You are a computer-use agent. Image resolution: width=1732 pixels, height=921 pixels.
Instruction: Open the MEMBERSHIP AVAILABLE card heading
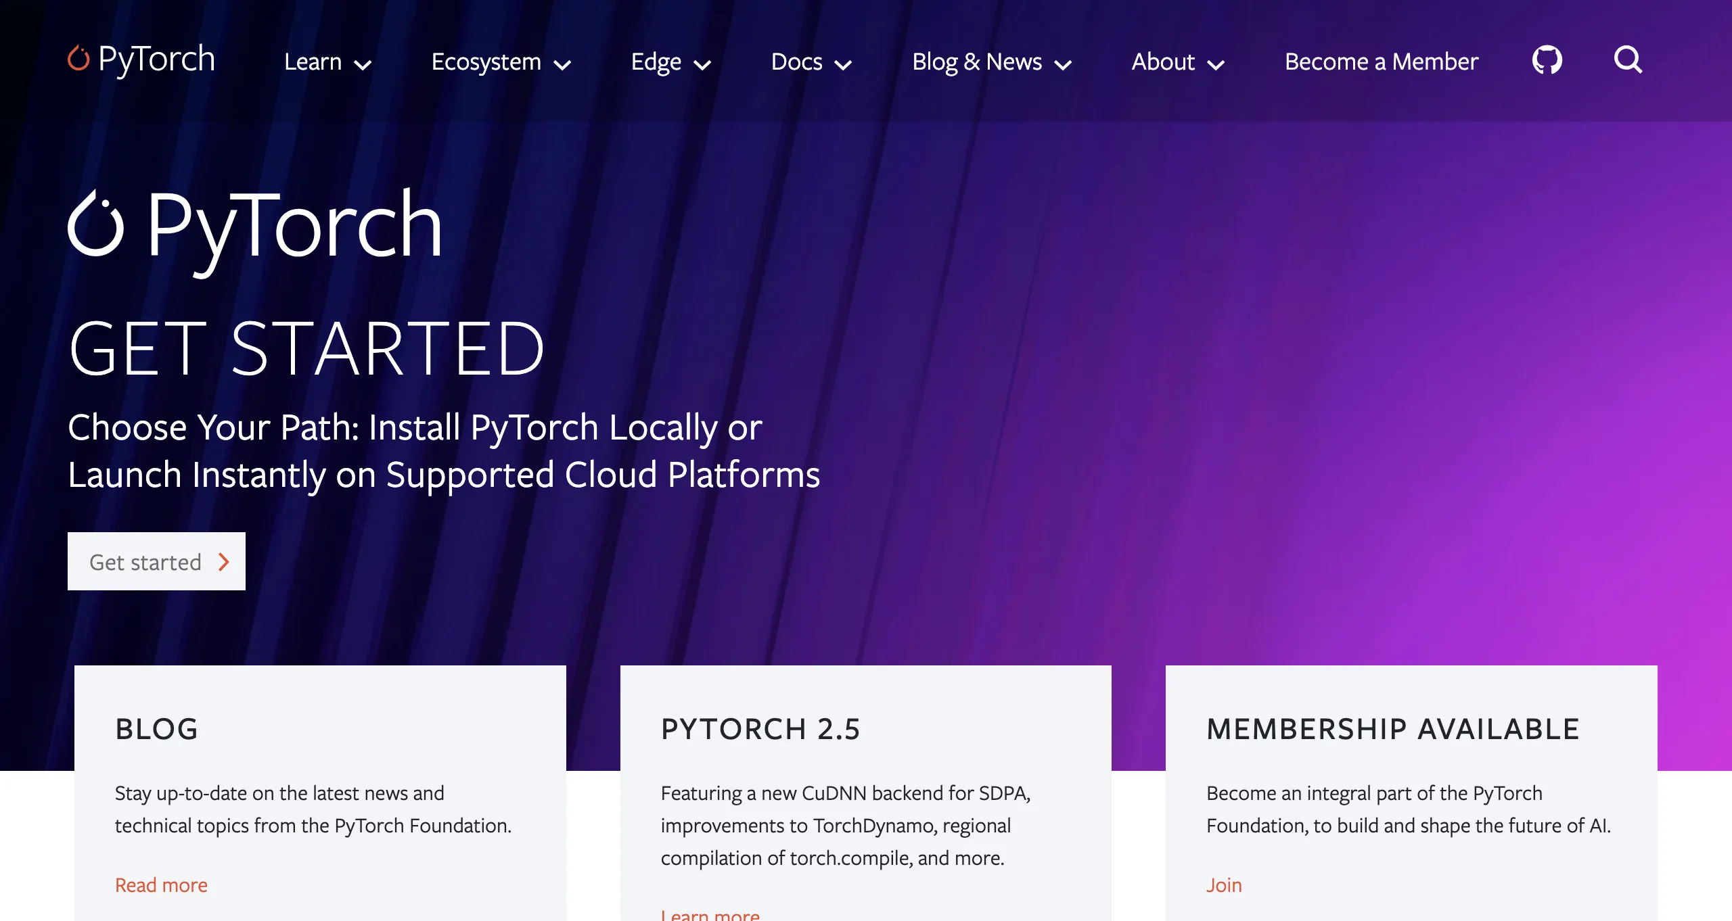click(1393, 729)
